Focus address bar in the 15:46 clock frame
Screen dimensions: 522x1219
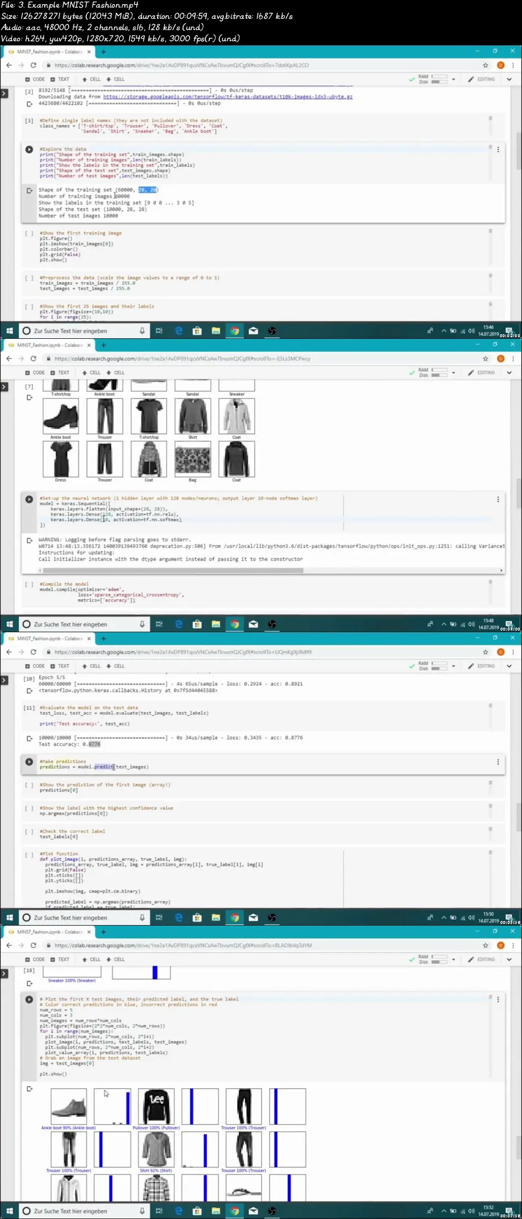tap(260, 65)
